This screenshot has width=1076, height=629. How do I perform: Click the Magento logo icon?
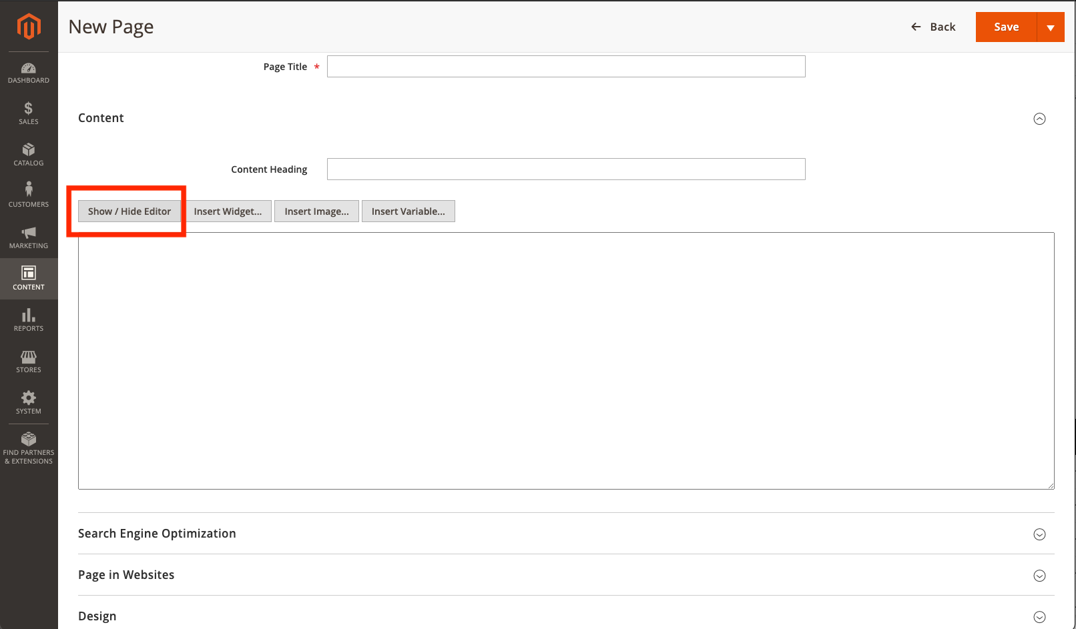click(x=29, y=27)
